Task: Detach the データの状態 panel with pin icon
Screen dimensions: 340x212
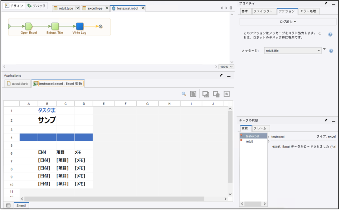Action: pyautogui.click(x=326, y=120)
